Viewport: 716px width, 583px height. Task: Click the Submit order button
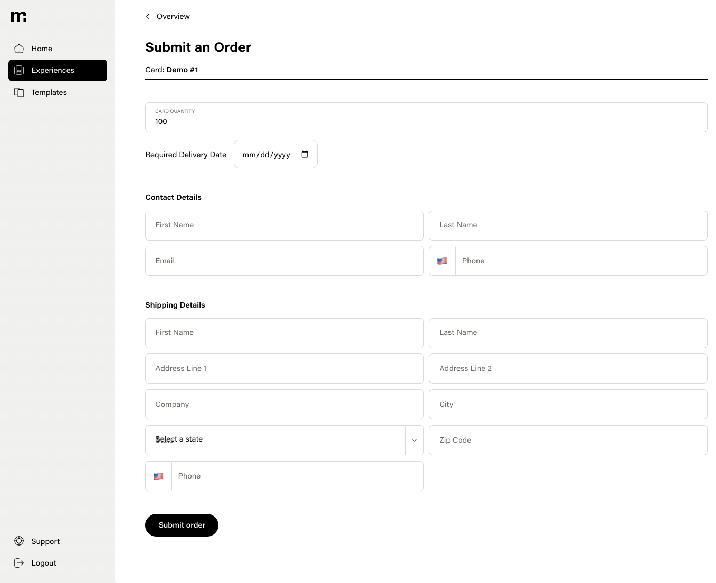(x=182, y=525)
